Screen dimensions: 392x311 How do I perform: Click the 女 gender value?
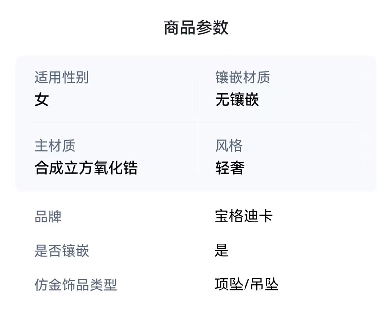[42, 100]
